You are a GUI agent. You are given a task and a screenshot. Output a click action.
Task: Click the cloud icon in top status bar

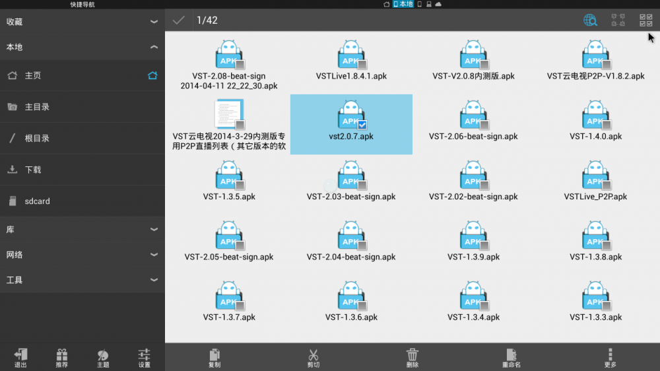click(x=438, y=4)
